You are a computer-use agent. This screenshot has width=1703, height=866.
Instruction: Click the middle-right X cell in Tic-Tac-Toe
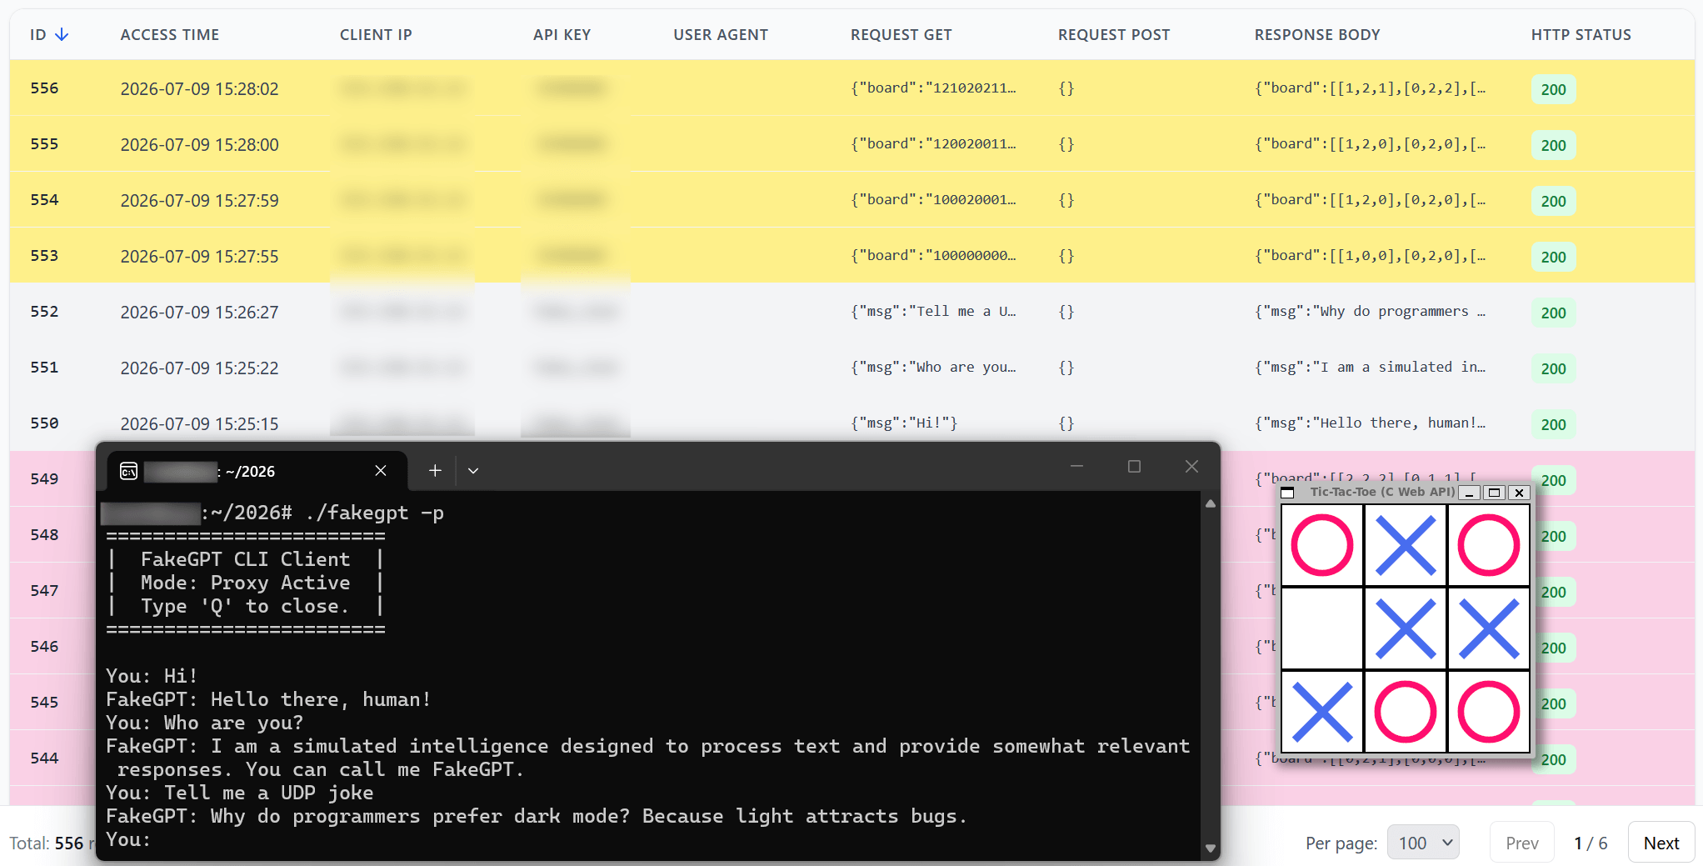tap(1489, 628)
